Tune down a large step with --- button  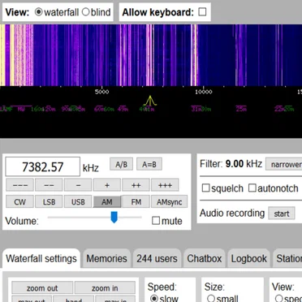pos(19,185)
